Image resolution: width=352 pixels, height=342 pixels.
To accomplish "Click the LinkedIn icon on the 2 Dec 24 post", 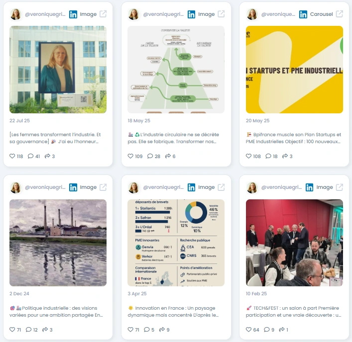I will coord(73,187).
